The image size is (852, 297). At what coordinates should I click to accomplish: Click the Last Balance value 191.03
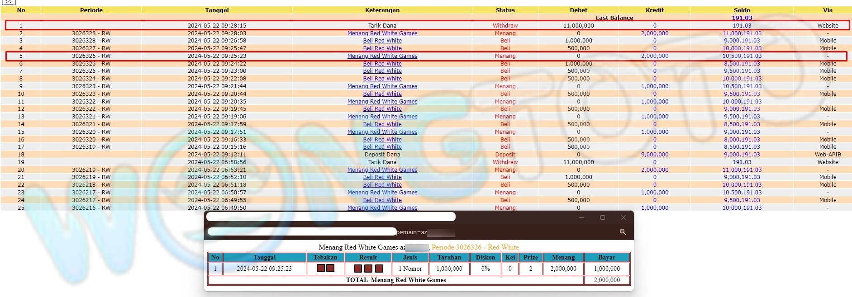click(742, 18)
